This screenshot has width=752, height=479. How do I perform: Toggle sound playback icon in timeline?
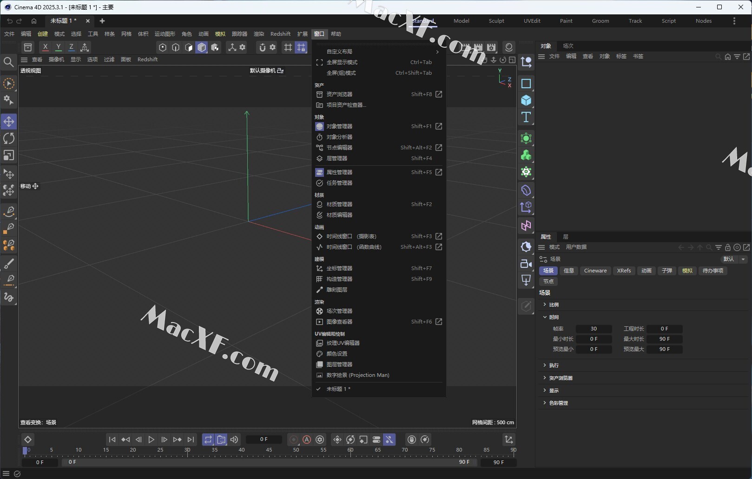[x=234, y=440]
